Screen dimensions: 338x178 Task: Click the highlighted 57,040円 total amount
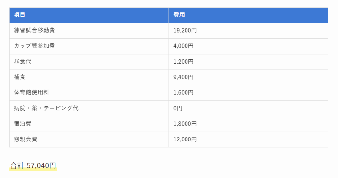pyautogui.click(x=41, y=165)
